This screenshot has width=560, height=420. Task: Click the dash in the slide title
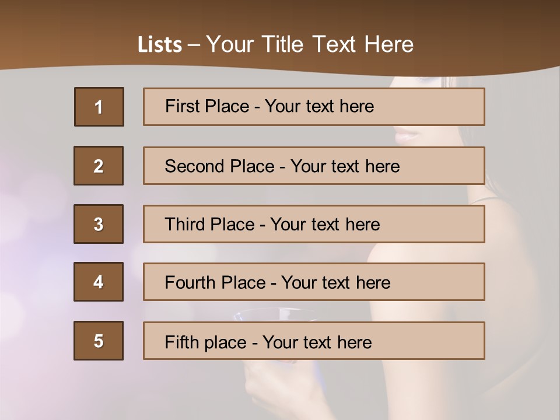[x=194, y=45]
